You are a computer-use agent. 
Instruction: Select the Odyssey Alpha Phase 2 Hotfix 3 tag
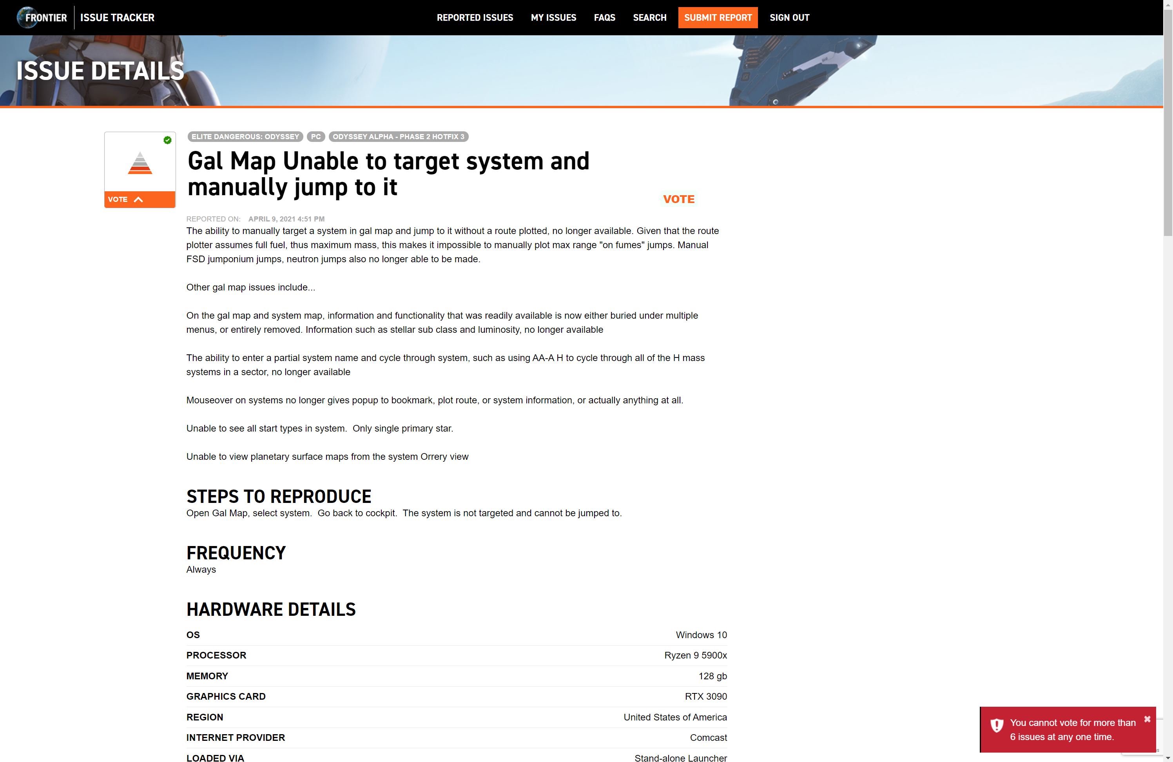pyautogui.click(x=398, y=136)
